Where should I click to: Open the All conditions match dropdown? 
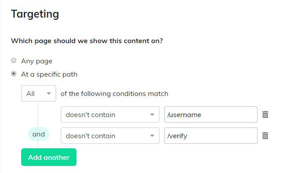click(39, 93)
